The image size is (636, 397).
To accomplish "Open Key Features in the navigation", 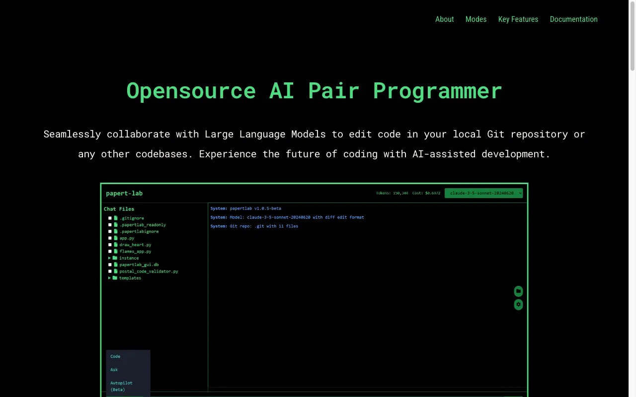I will pyautogui.click(x=518, y=19).
